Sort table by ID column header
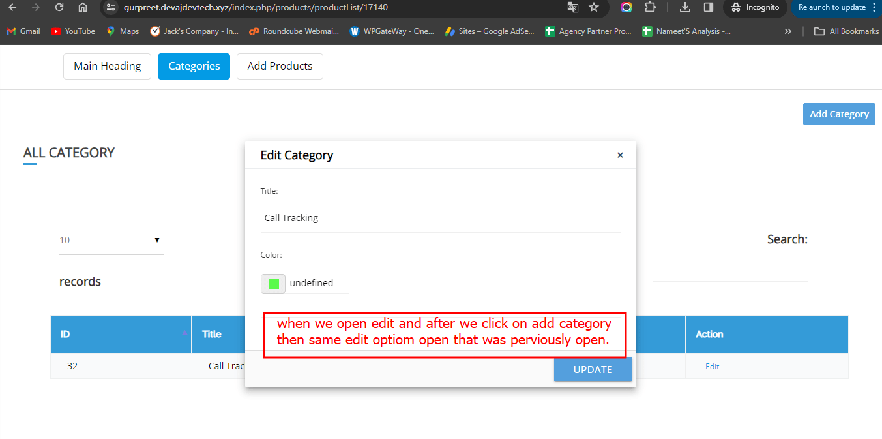 click(x=121, y=334)
